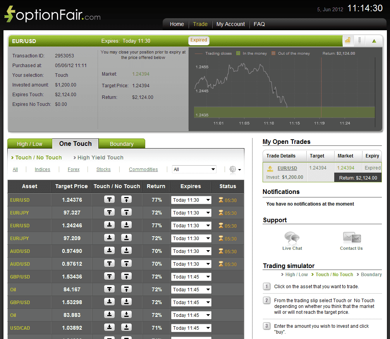This screenshot has width=390, height=339.
Task: Click the No Touch icon for GBP/USD 1.53298
Action: (x=126, y=302)
